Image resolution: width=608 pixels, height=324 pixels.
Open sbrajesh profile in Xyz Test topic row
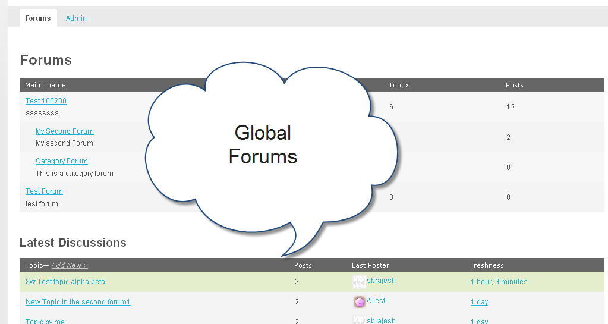381,281
